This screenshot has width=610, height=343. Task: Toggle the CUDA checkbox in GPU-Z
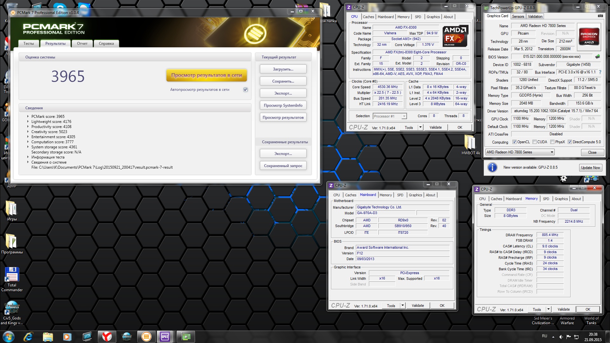[534, 142]
